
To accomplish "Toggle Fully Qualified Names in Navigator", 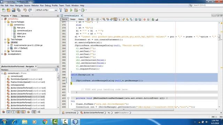I will click(x=29, y=112).
